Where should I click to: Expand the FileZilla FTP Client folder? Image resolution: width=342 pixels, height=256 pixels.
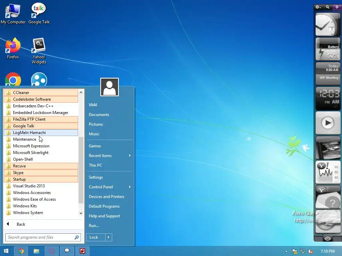click(41, 119)
